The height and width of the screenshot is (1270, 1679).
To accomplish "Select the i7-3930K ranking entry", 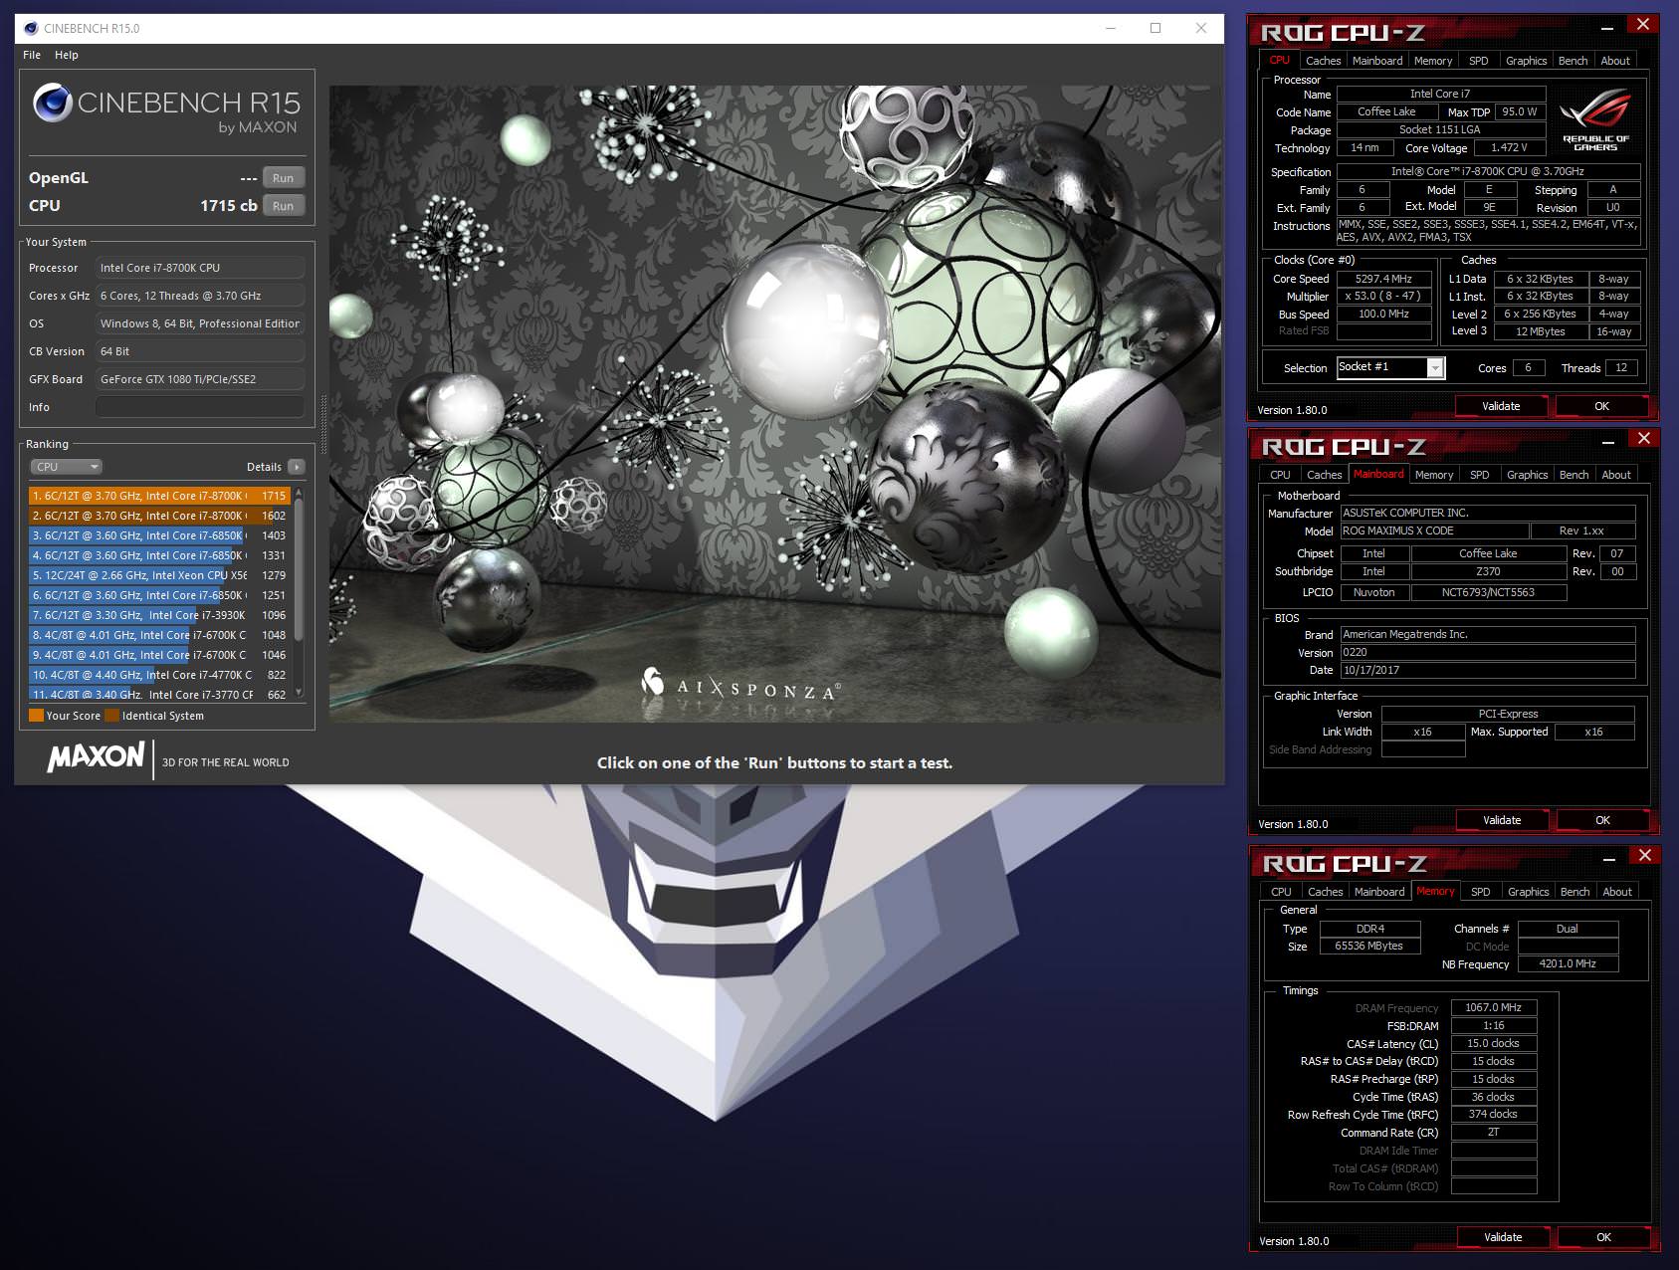I will coord(159,615).
